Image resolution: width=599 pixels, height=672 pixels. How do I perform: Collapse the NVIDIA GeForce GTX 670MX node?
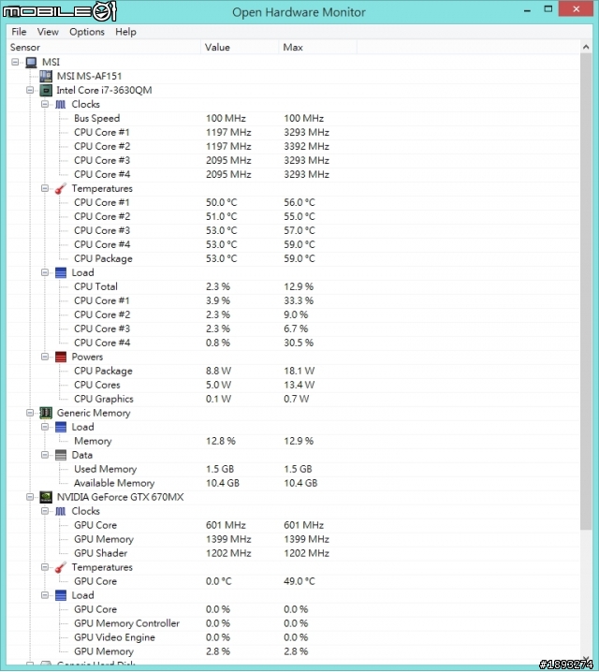tap(30, 497)
